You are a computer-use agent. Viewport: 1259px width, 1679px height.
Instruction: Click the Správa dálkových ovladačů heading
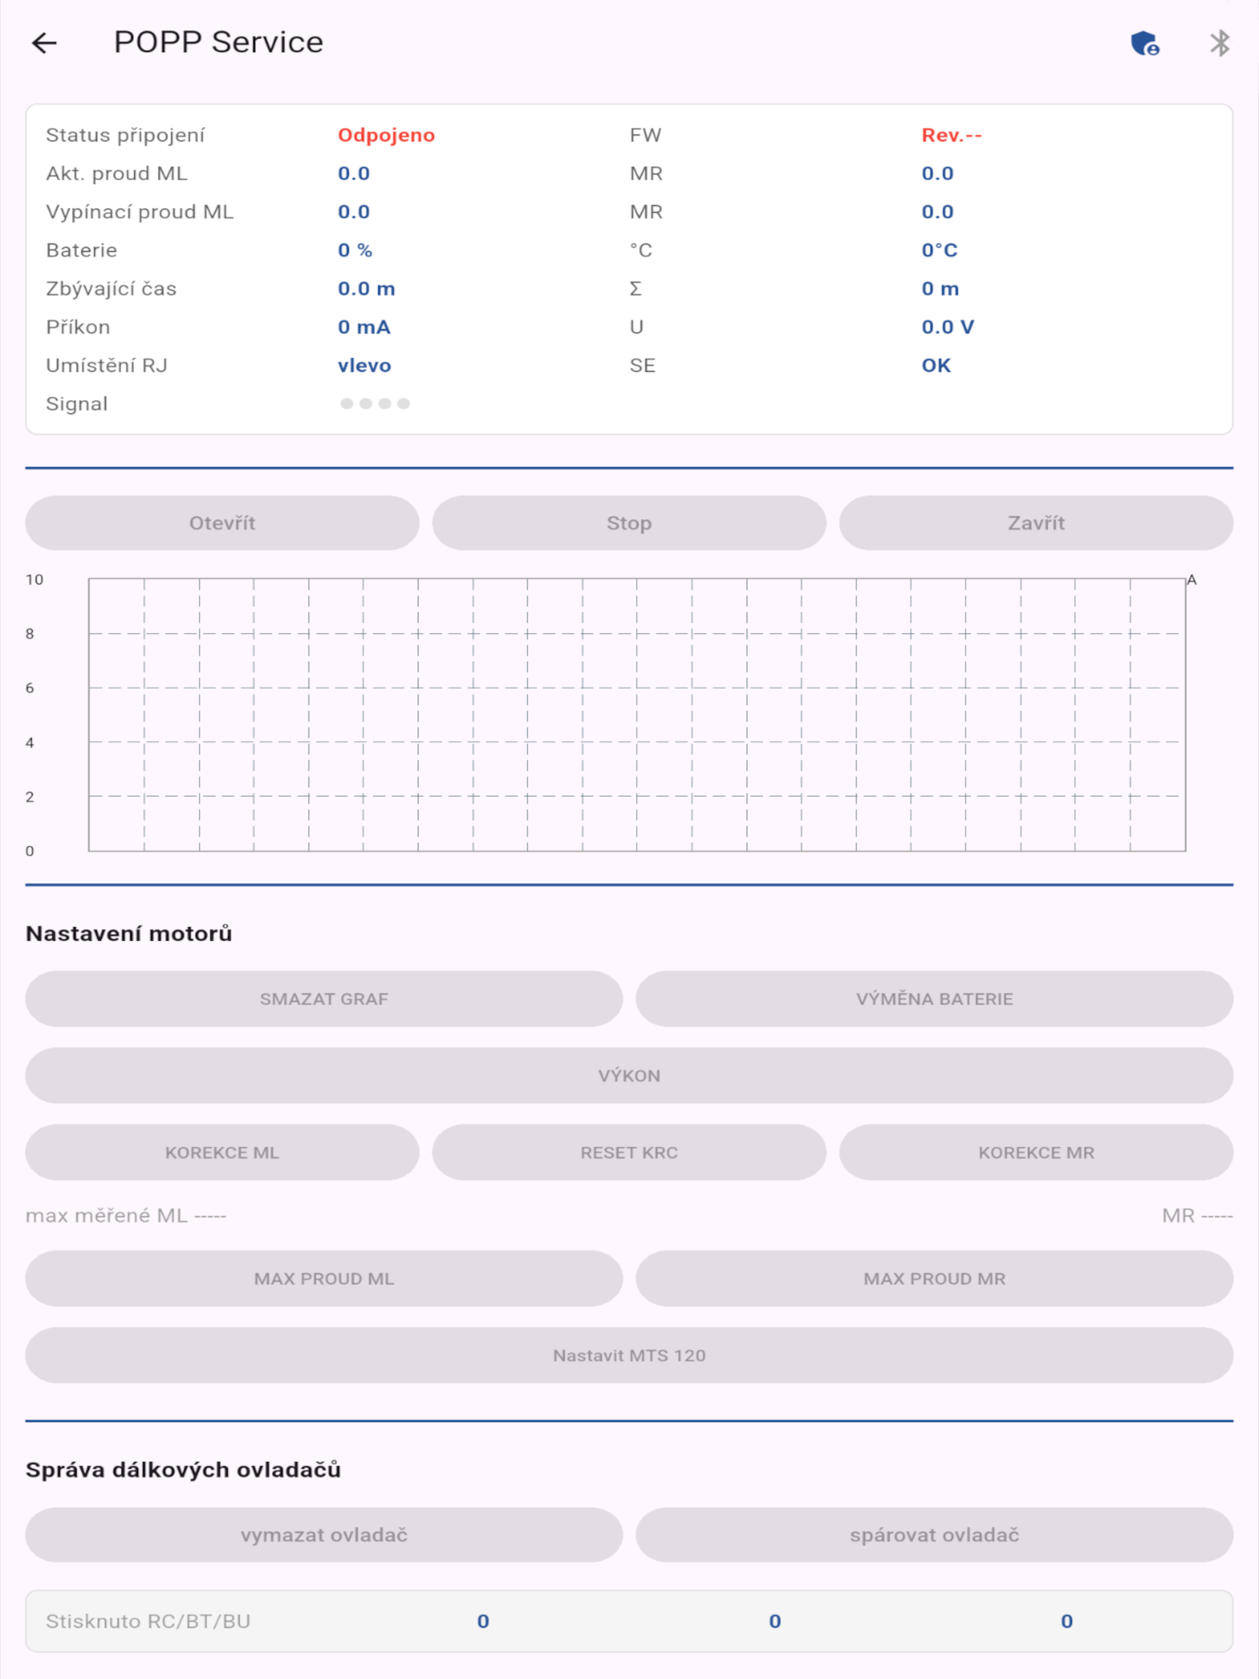coord(184,1470)
